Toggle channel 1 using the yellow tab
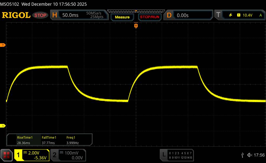The image size is (266, 163). click(18, 155)
